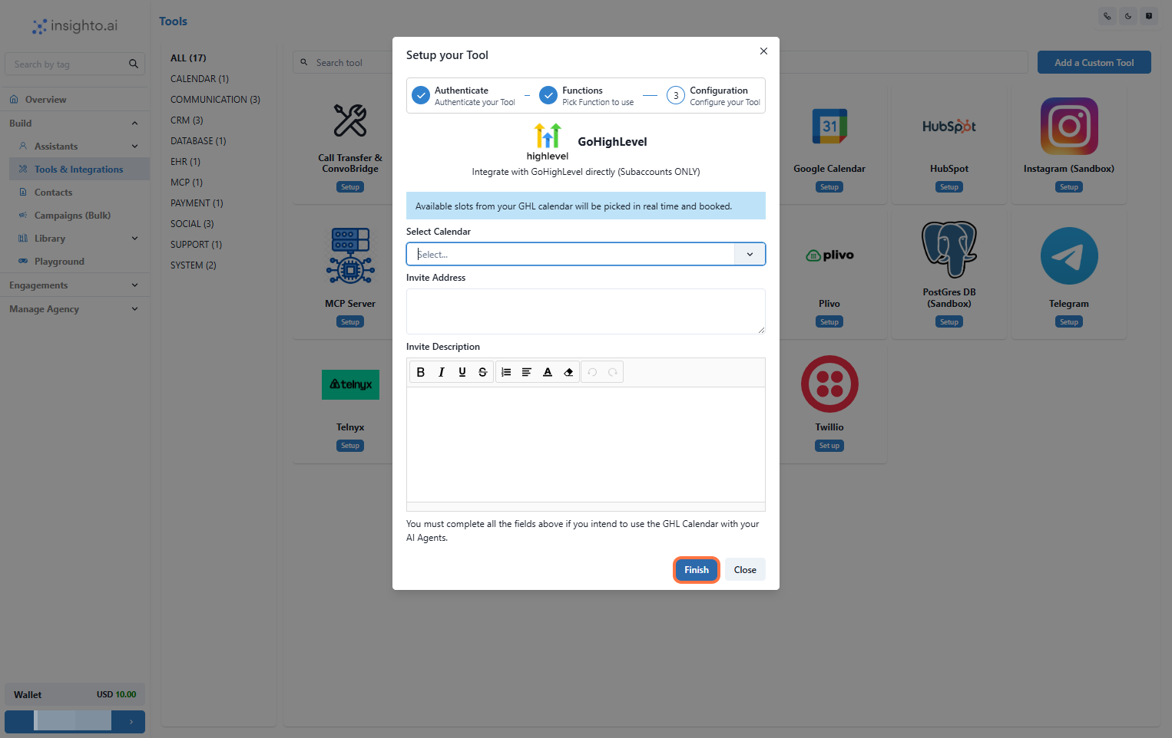
Task: Click the search magnifier in the sidebar
Action: click(x=134, y=64)
